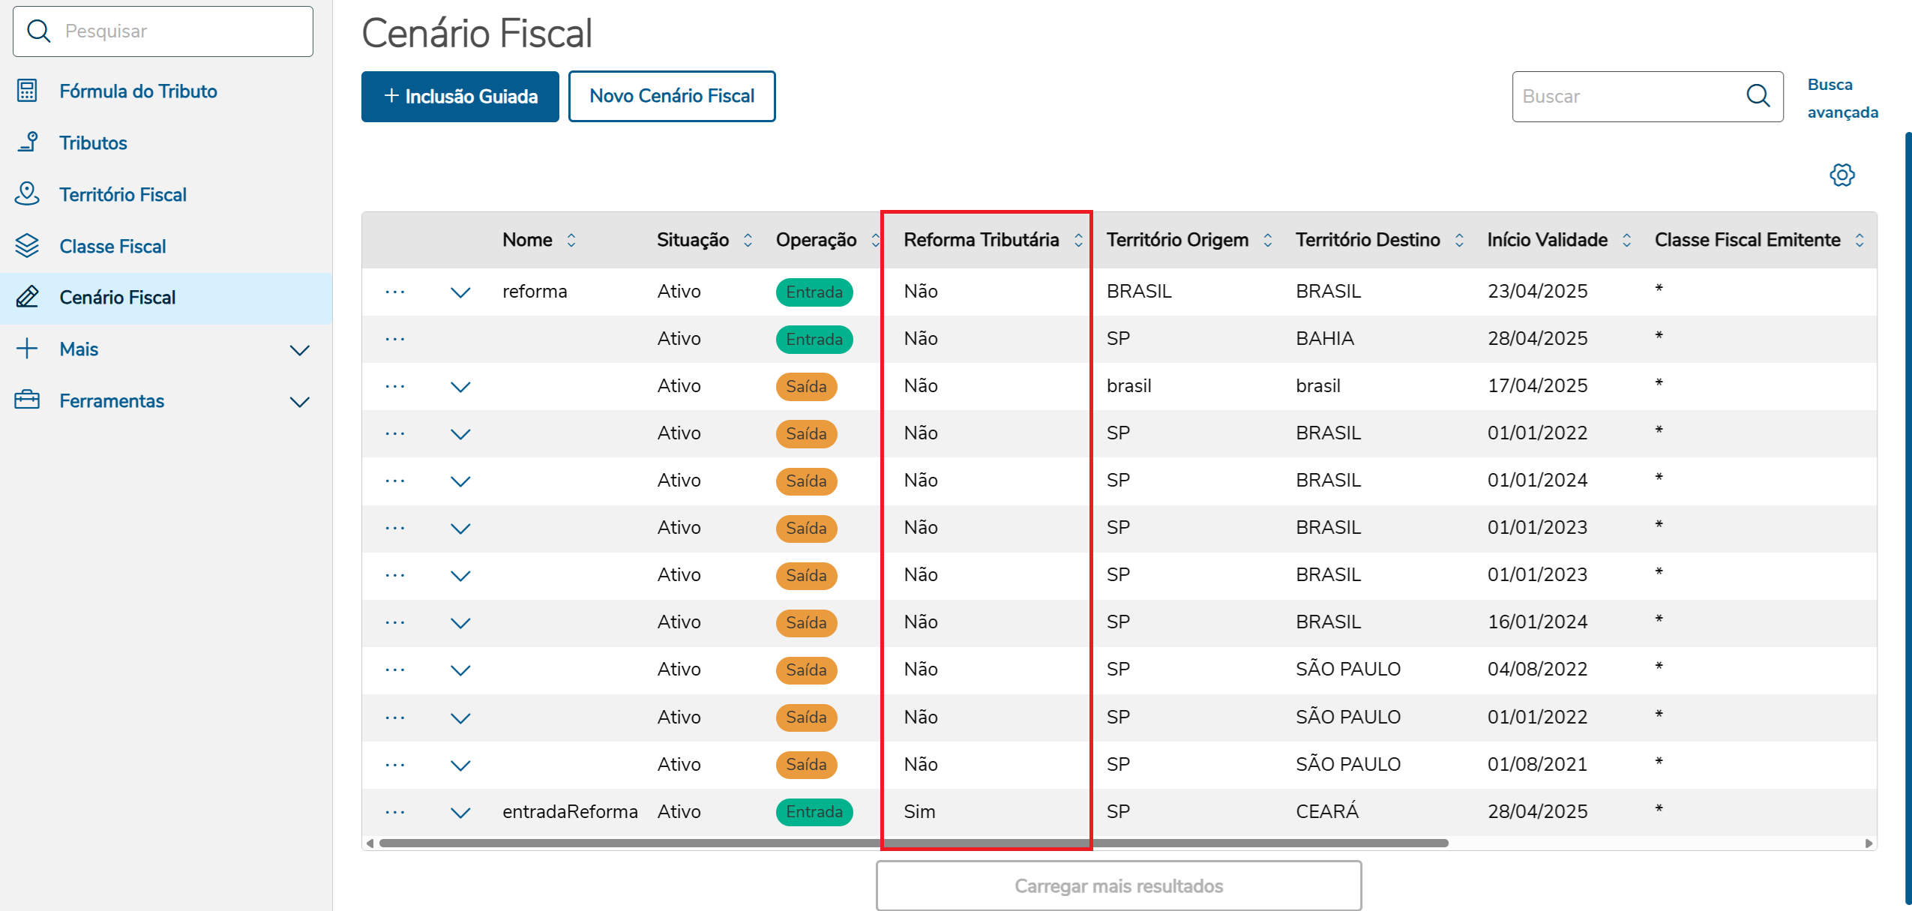
Task: Expand details of the reforma row
Action: (x=460, y=292)
